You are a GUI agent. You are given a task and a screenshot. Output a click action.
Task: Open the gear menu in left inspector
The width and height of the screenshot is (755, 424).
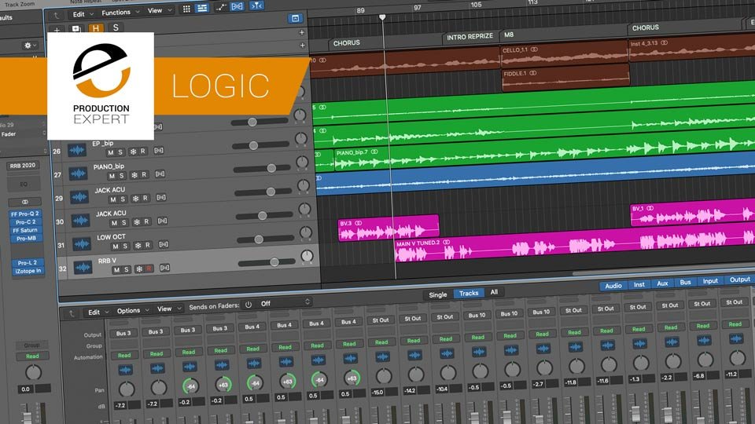[x=29, y=46]
